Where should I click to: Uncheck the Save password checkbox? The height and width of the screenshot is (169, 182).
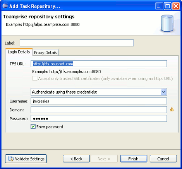click(x=33, y=126)
